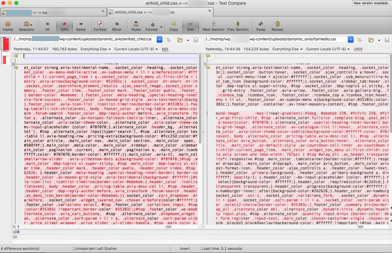Save the right file
392x253 pixels.
pos(387,40)
